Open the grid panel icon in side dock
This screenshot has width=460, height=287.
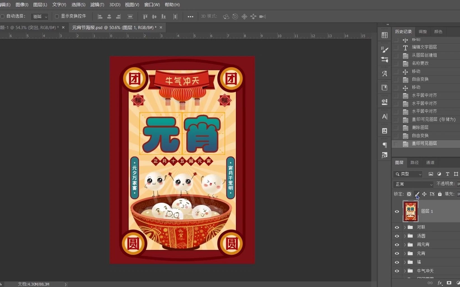pyautogui.click(x=384, y=35)
